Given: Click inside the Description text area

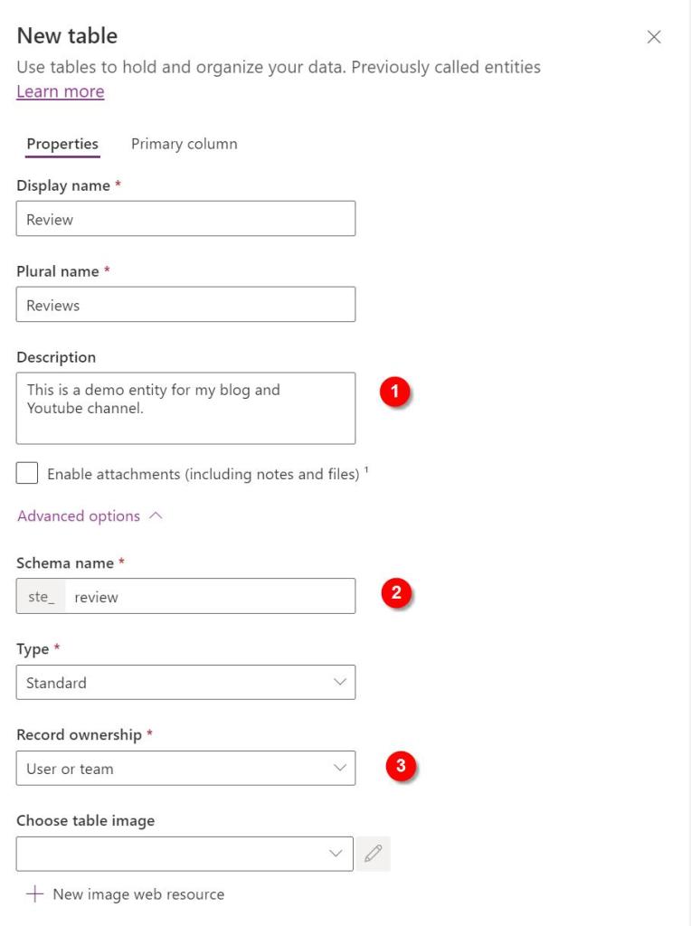Looking at the screenshot, I should tap(185, 408).
